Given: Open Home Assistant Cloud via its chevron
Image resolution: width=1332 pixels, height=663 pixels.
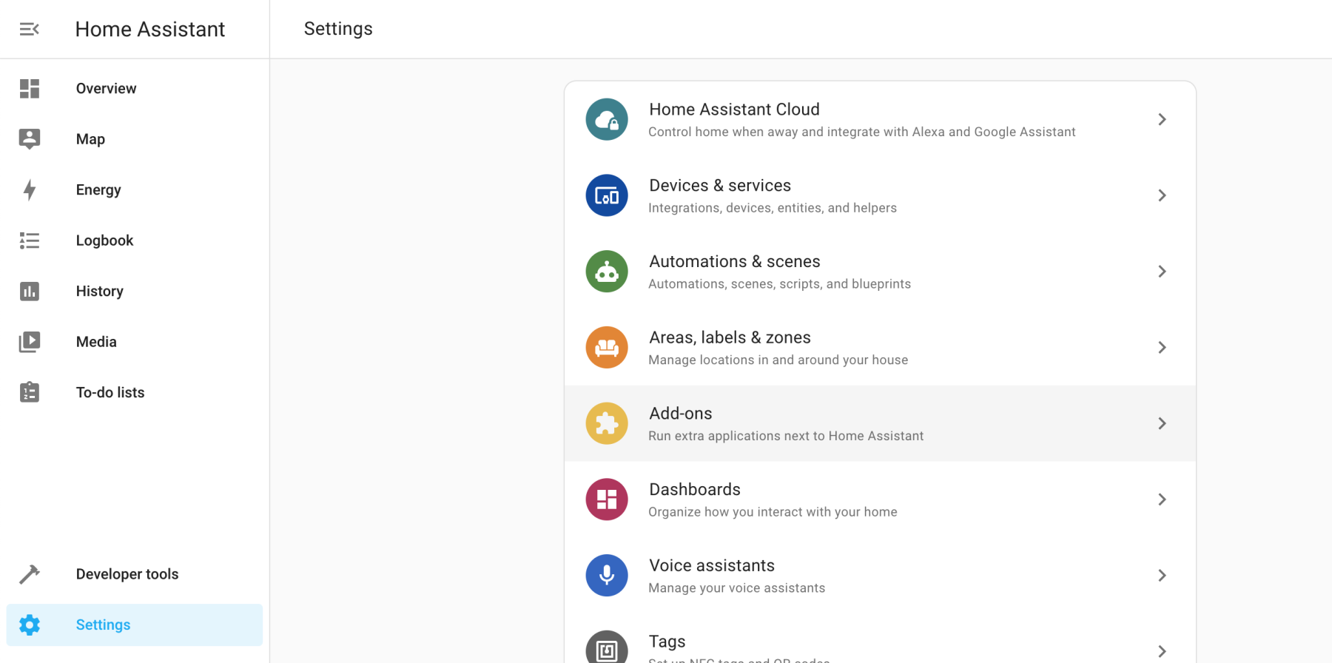Looking at the screenshot, I should tap(1162, 120).
